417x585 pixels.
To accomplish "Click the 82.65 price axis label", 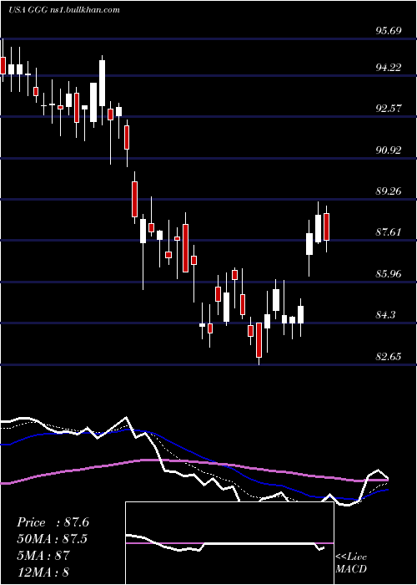I will (x=389, y=357).
